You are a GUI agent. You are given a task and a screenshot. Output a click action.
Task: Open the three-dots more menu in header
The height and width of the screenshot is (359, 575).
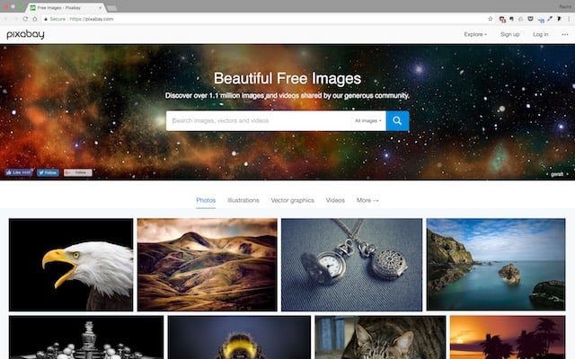(x=564, y=34)
